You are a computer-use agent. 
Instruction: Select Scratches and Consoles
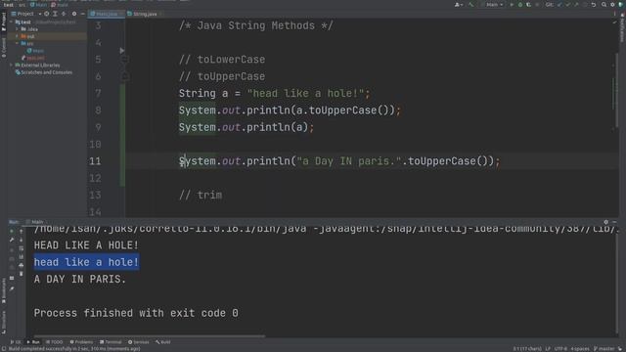click(x=44, y=72)
